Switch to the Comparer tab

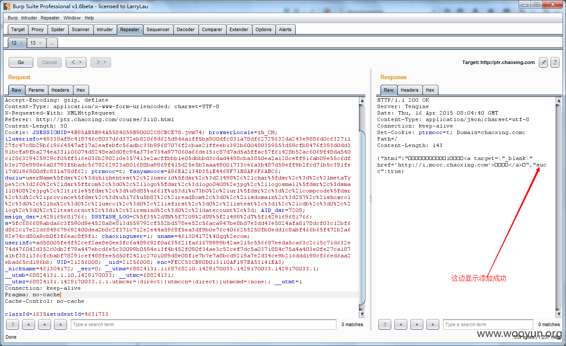click(x=212, y=29)
